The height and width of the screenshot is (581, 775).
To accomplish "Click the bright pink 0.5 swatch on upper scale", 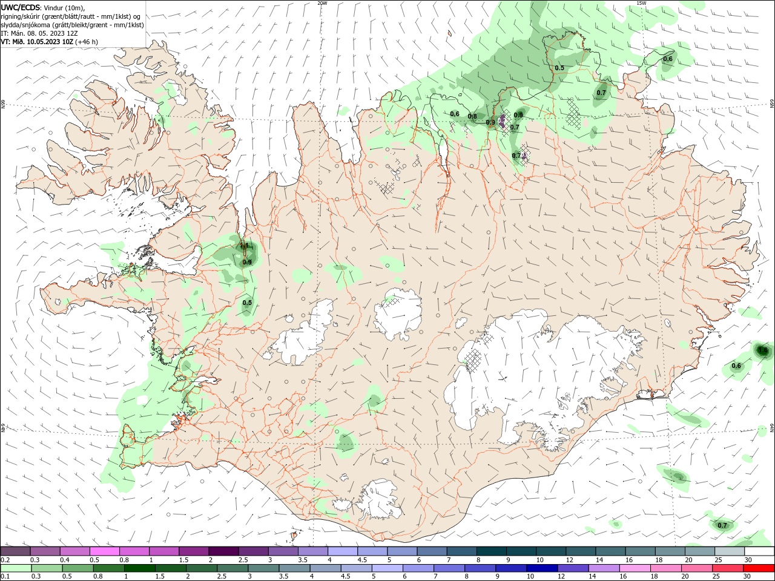I will point(105,551).
